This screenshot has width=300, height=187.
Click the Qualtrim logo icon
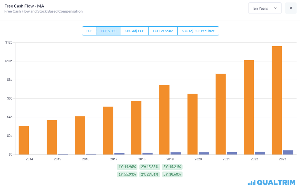point(251,182)
